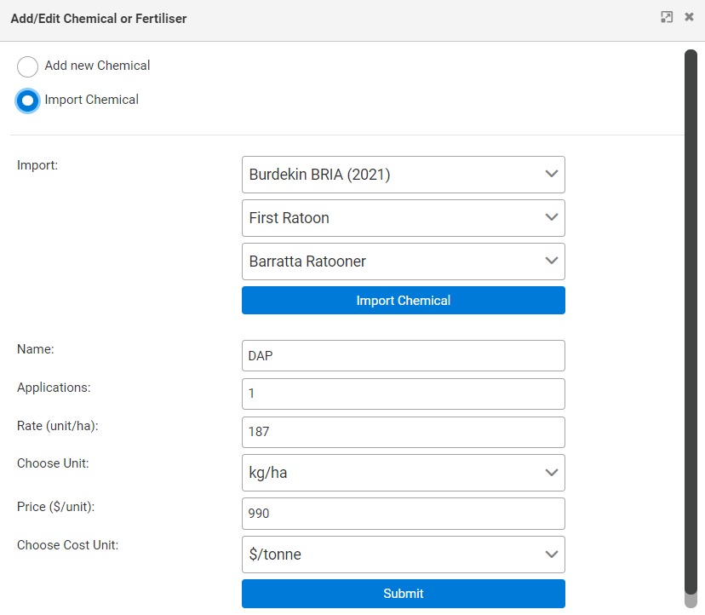Select the Add new Chemical radio button

28,66
